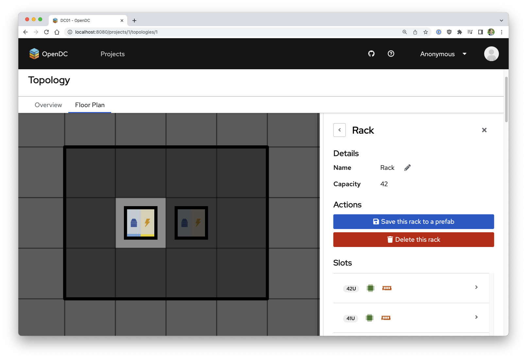Viewport: 527px width, 360px height.
Task: Close the Rack details panel with the X
Action: coord(484,130)
